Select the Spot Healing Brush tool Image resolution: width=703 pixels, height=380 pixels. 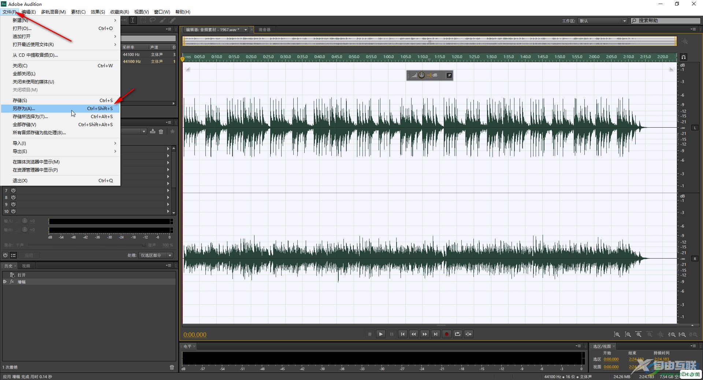172,20
